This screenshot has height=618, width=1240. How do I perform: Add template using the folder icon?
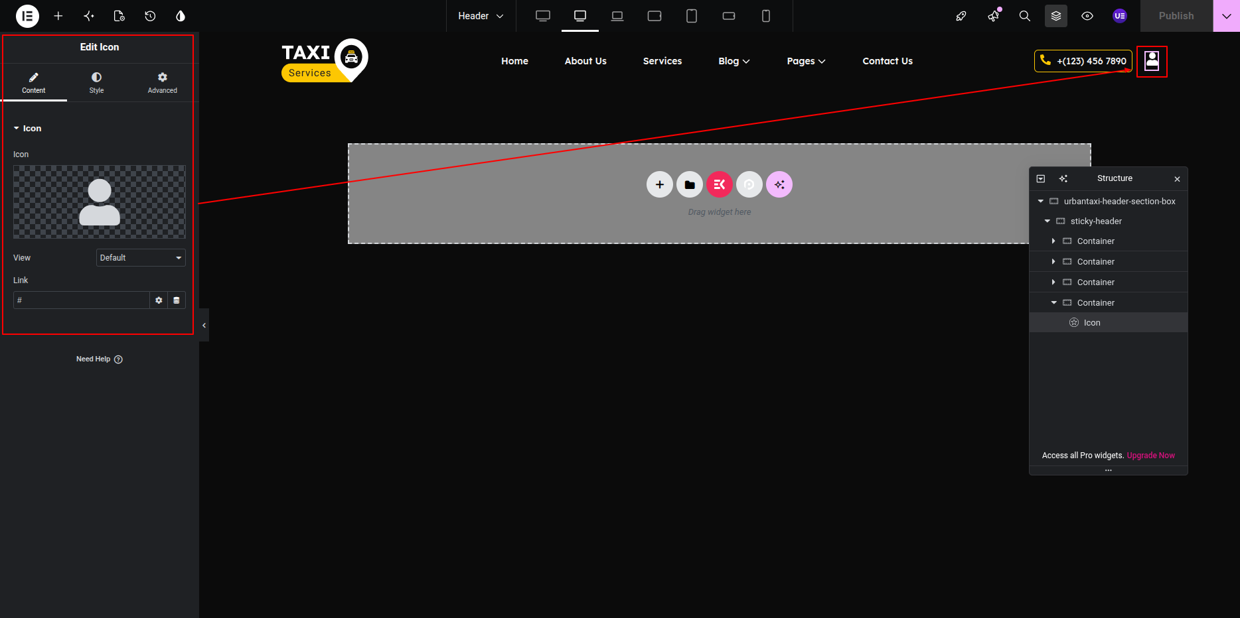[690, 184]
